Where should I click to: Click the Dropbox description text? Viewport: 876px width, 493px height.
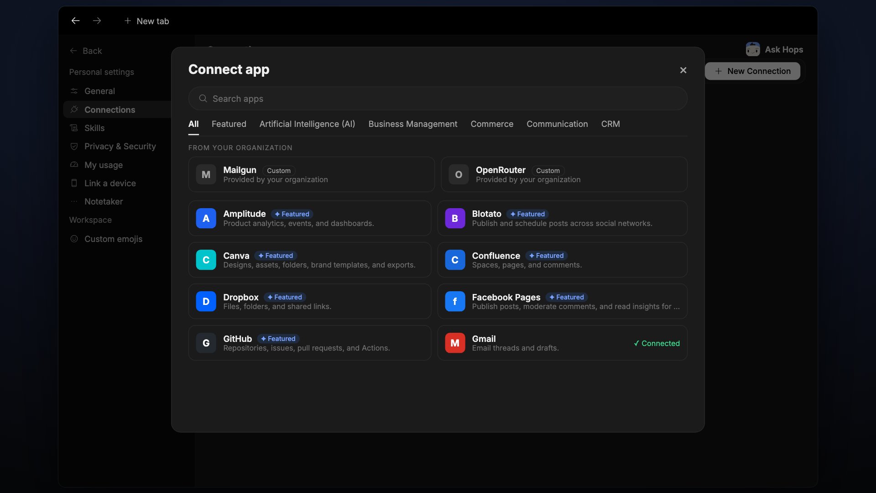[x=277, y=306]
